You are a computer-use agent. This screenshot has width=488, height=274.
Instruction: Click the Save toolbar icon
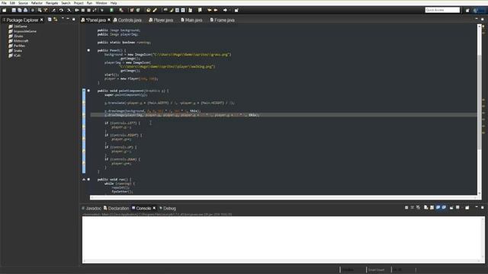coord(14,10)
